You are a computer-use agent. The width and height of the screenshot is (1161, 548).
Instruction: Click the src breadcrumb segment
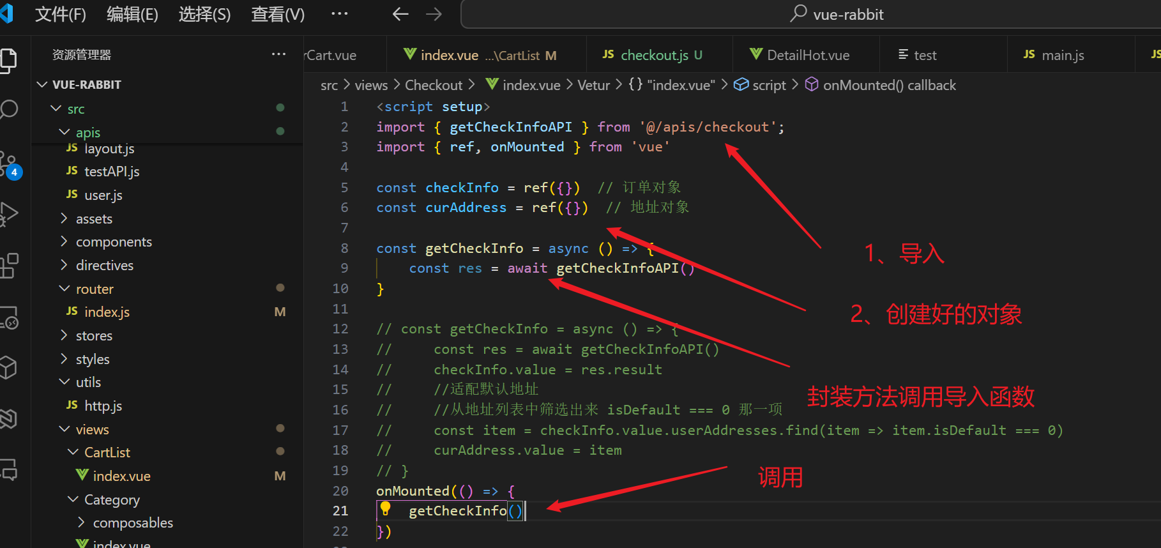point(329,85)
